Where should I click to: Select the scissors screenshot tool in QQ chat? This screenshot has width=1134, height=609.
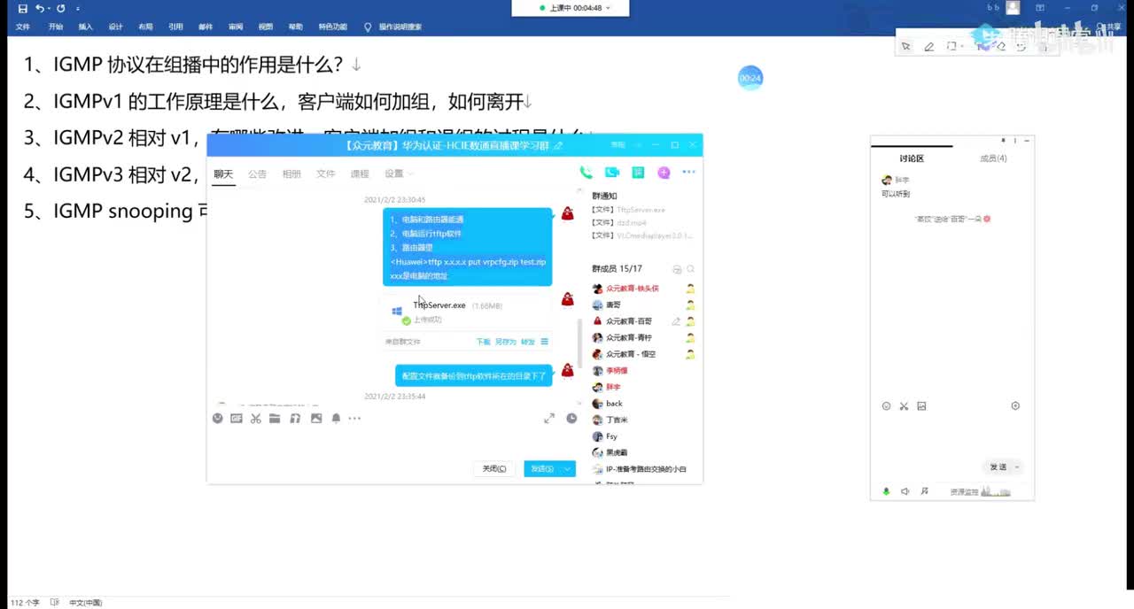256,418
